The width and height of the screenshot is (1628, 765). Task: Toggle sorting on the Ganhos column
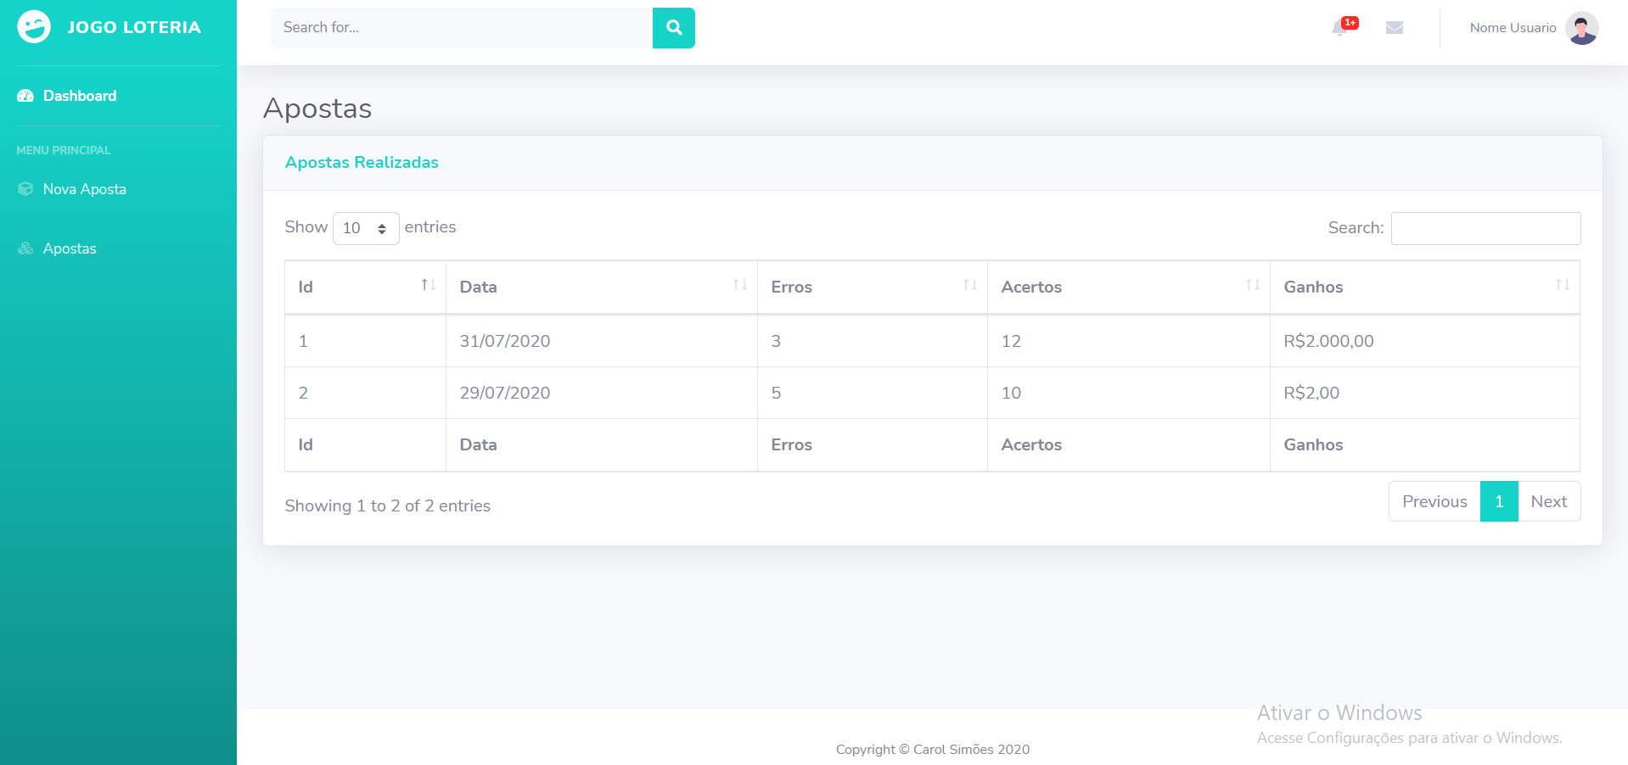point(1564,286)
